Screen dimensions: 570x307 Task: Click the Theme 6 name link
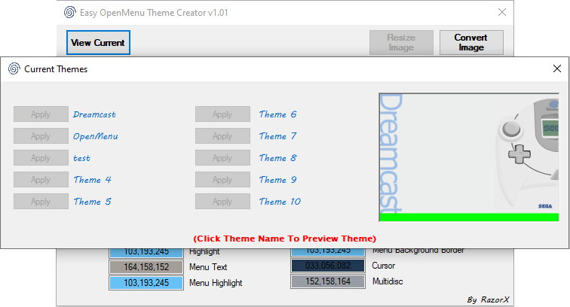click(x=278, y=114)
